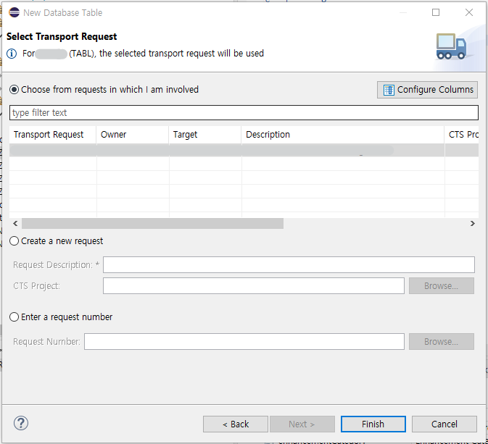Click the 'type filter text' search field

click(x=244, y=113)
